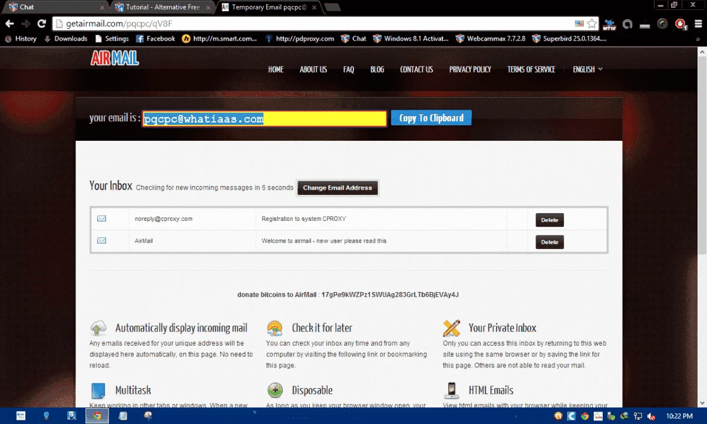Open the Facebook bookmark

156,39
